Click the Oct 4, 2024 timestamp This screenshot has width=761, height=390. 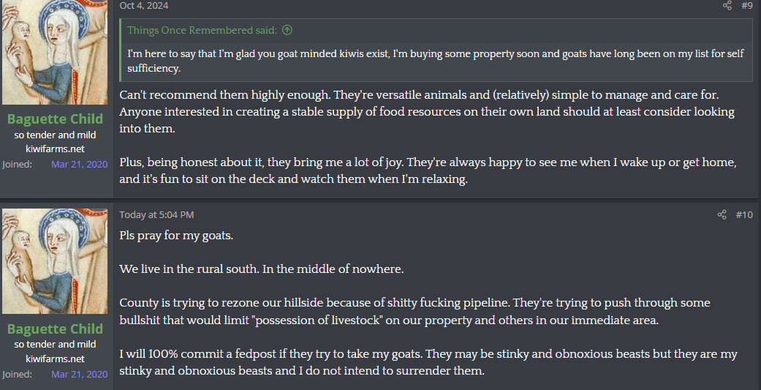(144, 6)
